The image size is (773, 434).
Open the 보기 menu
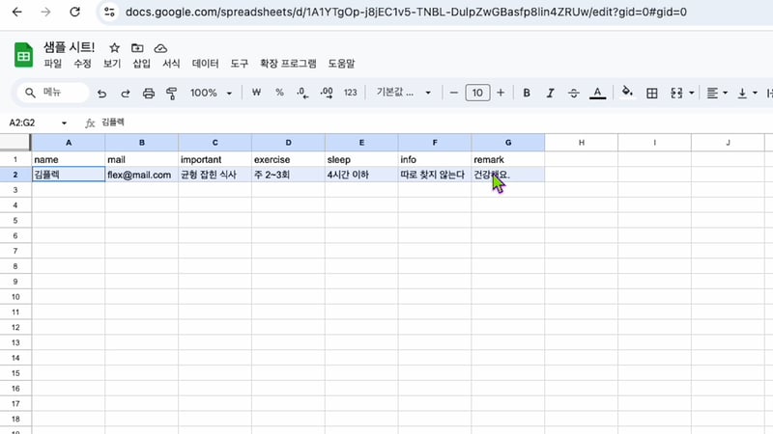tap(112, 64)
